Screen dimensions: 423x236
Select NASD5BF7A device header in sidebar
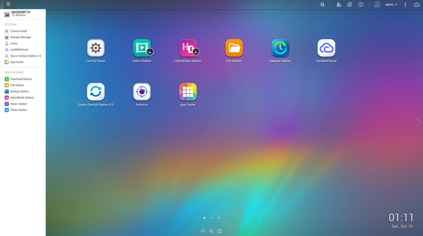[23, 14]
